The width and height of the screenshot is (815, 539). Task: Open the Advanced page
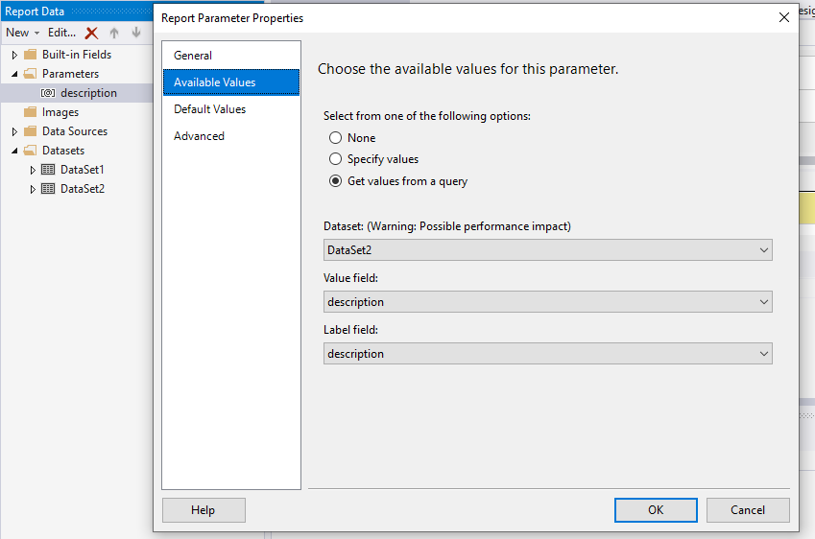pos(231,136)
